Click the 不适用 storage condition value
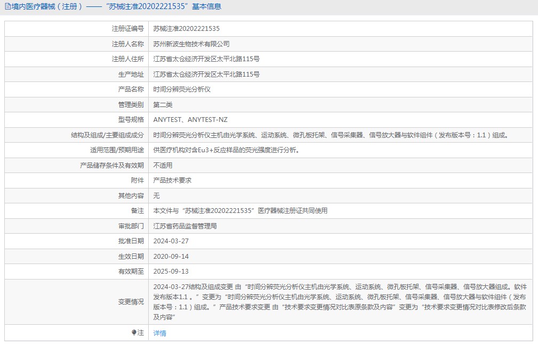The image size is (538, 345). (x=163, y=165)
